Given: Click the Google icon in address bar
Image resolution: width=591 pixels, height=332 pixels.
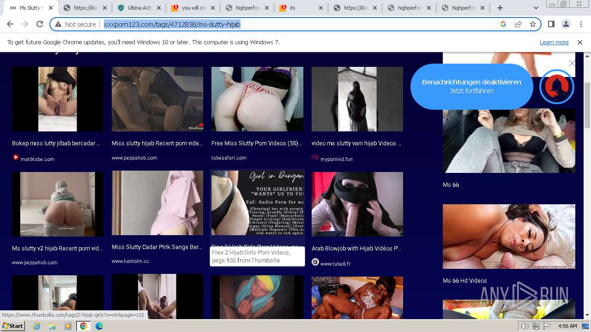Looking at the screenshot, I should coord(503,24).
